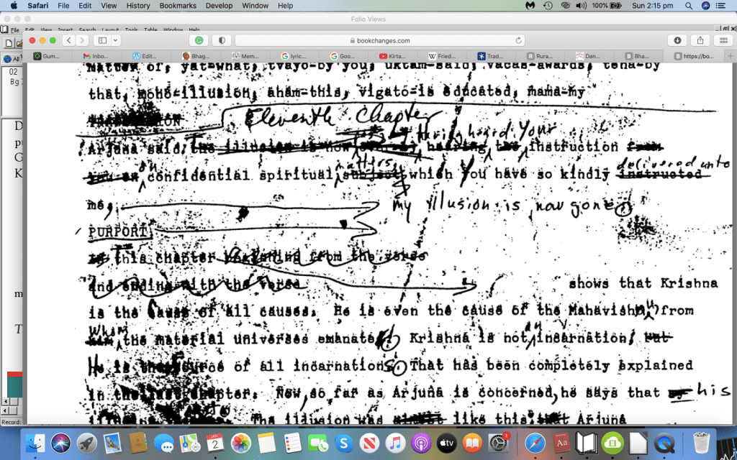Viewport: 737px width, 460px height.
Task: Open the volume control in menu bar
Action: point(581,6)
